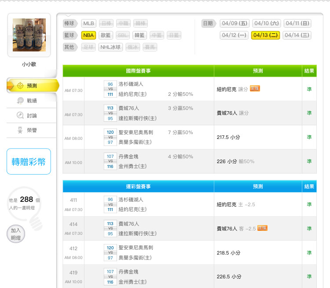Choose date 04/13 (二)

[x=265, y=35]
